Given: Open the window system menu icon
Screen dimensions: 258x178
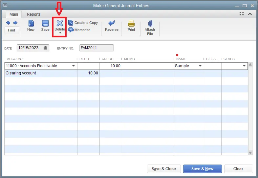Looking at the screenshot, I should pos(5,5).
